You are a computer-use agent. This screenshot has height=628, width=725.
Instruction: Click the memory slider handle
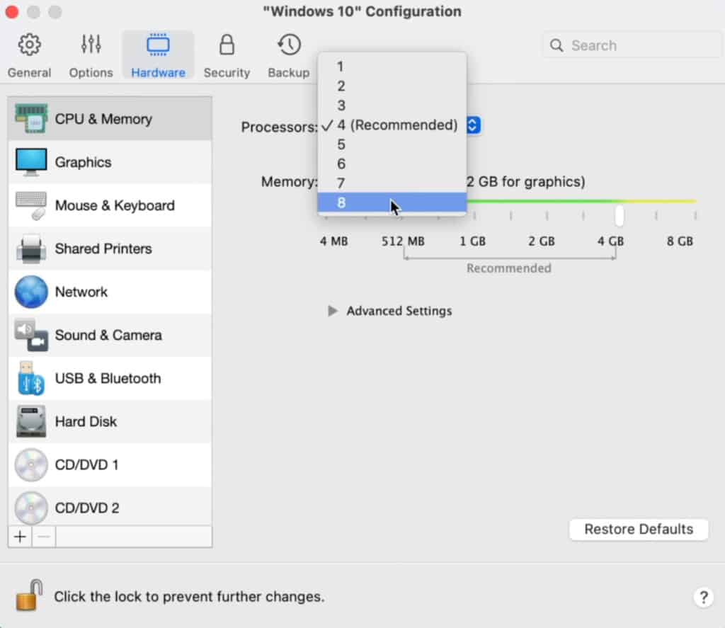pyautogui.click(x=619, y=215)
